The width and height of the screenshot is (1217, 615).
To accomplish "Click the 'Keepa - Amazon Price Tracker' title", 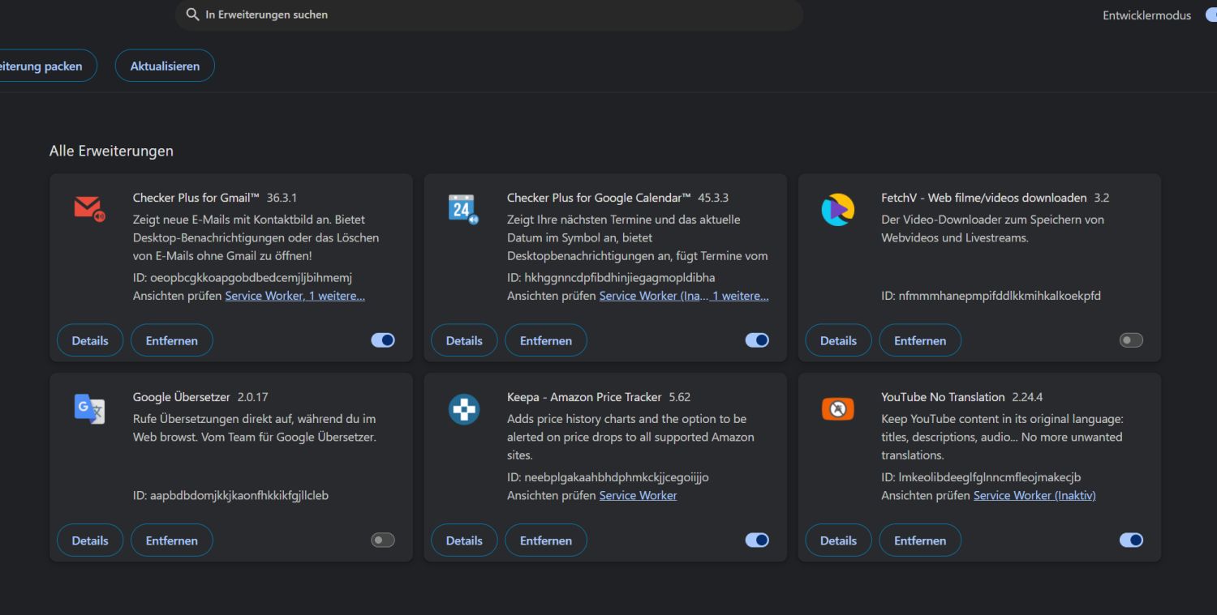I will (x=584, y=397).
